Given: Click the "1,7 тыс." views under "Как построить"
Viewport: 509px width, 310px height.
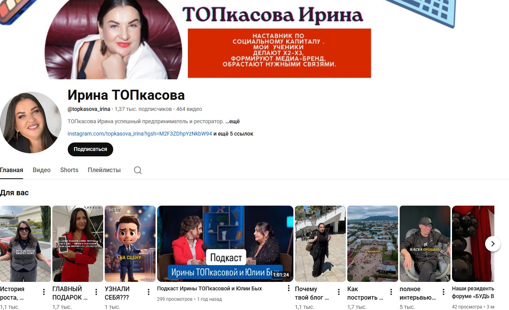Looking at the screenshot, I should pos(357,307).
